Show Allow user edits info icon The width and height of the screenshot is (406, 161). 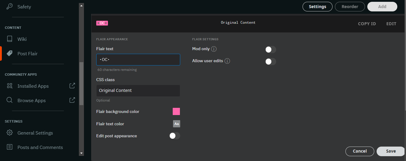click(227, 61)
